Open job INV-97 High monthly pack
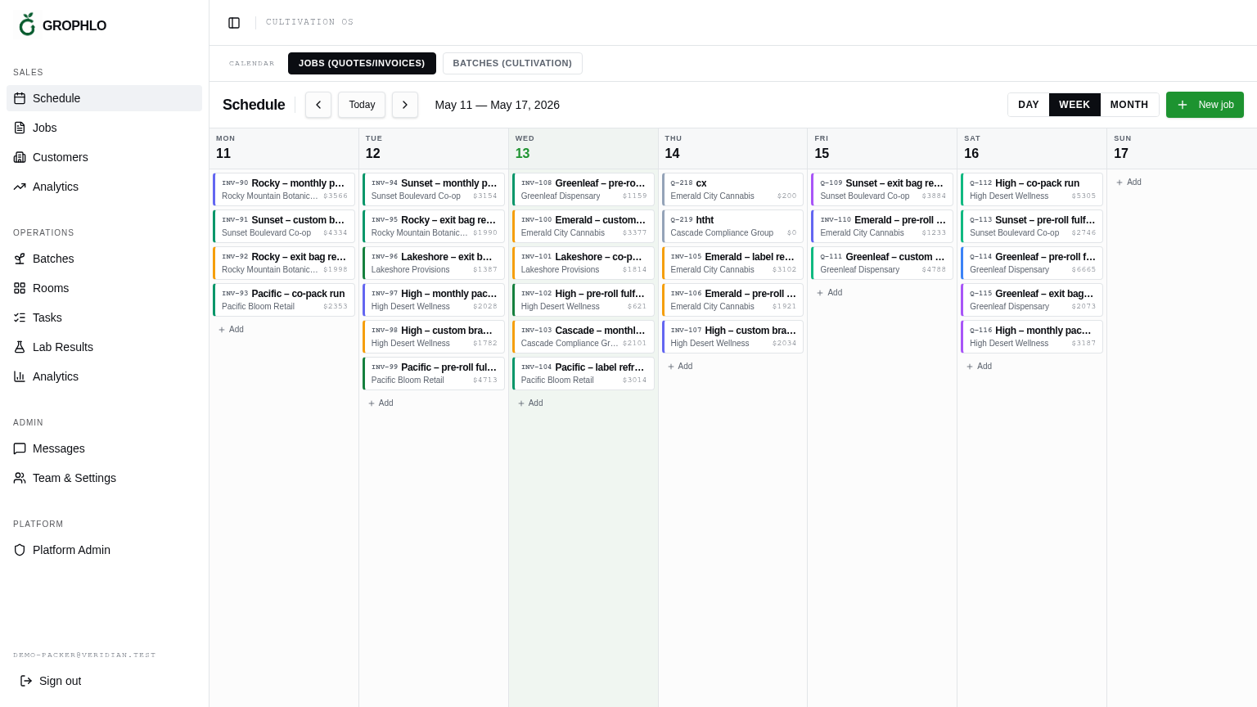Screen dimensions: 1257x707 click(x=434, y=299)
